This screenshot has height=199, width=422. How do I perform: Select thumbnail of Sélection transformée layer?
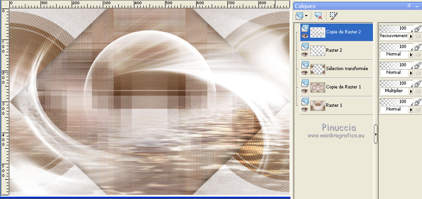coord(318,69)
